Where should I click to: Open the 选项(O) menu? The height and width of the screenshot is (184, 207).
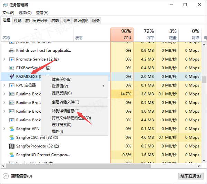coord(25,13)
